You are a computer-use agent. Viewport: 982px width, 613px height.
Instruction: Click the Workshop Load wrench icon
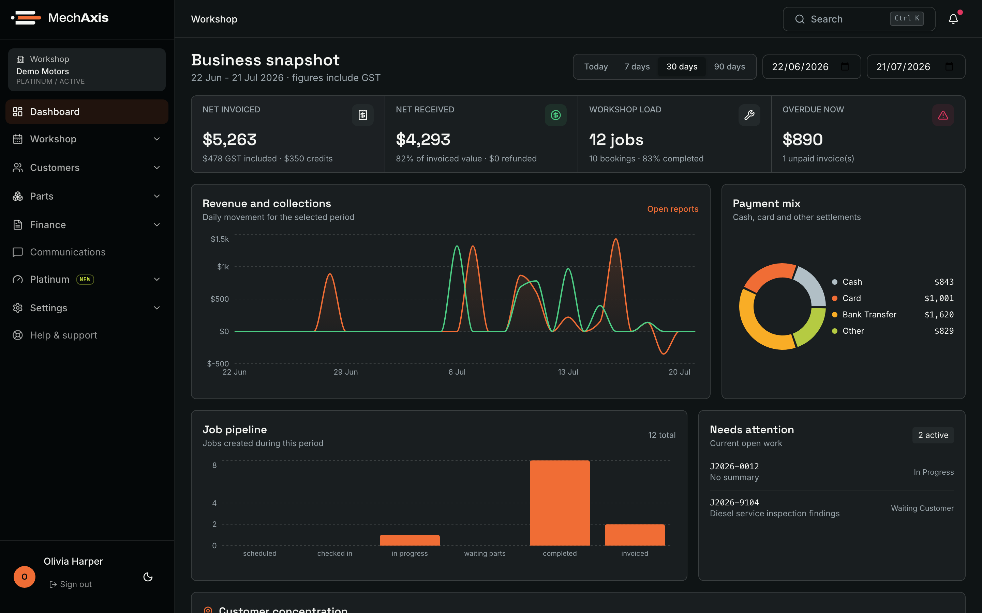coord(749,115)
